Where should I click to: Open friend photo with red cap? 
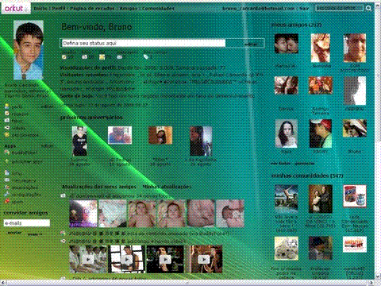coord(321,133)
